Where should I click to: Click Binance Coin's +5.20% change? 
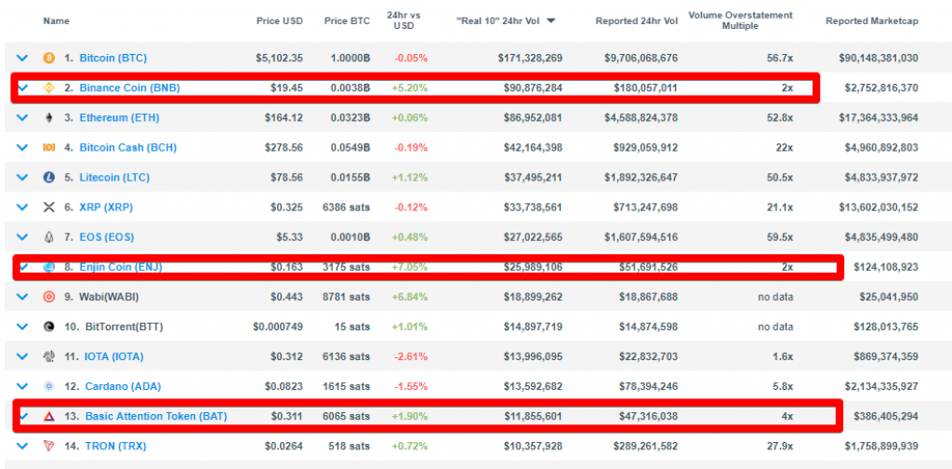pos(409,88)
